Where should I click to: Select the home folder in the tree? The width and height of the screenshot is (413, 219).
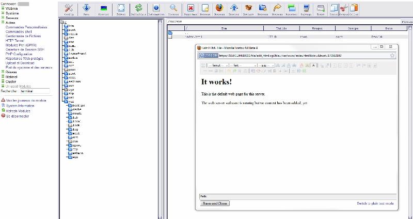tap(72, 46)
